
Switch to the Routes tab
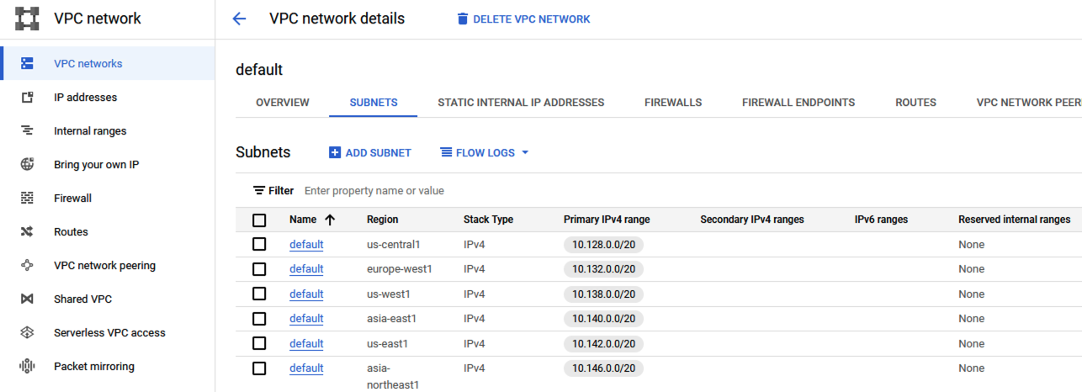[x=915, y=103]
